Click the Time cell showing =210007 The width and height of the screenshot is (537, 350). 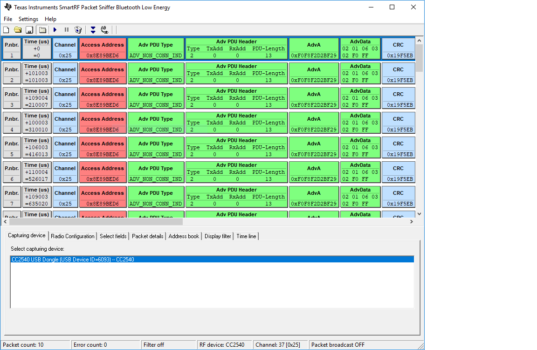point(37,98)
